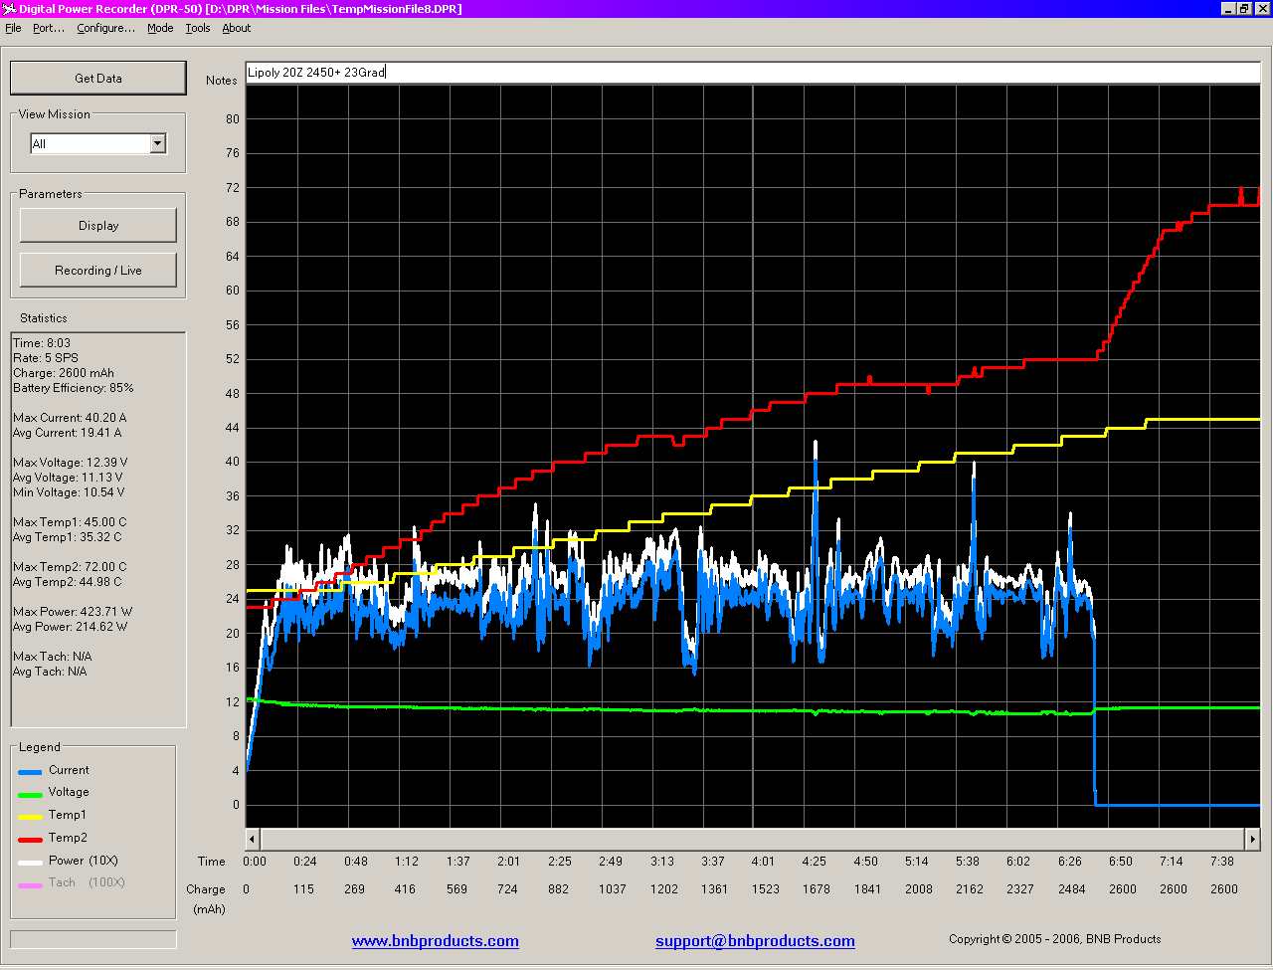Click the 80 value on y-axis
Image resolution: width=1273 pixels, height=970 pixels.
pyautogui.click(x=233, y=118)
